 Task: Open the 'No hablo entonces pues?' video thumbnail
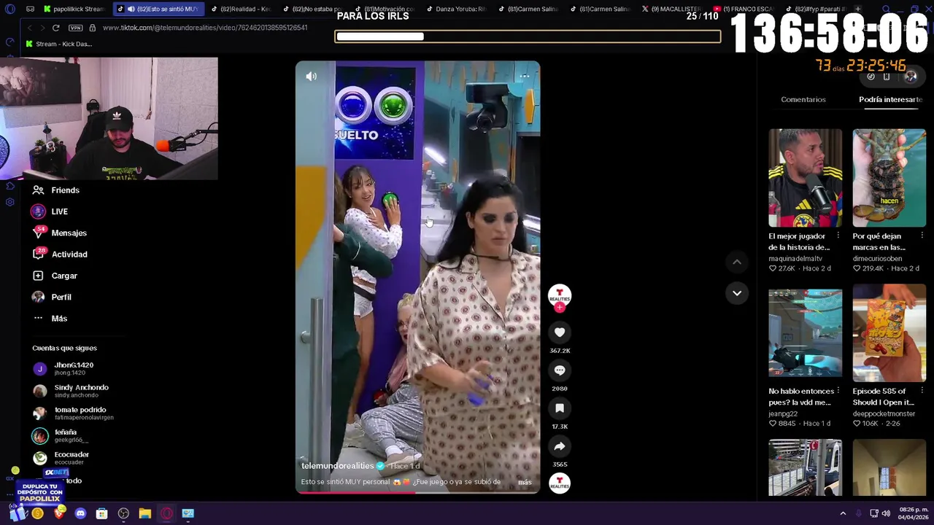click(x=805, y=333)
